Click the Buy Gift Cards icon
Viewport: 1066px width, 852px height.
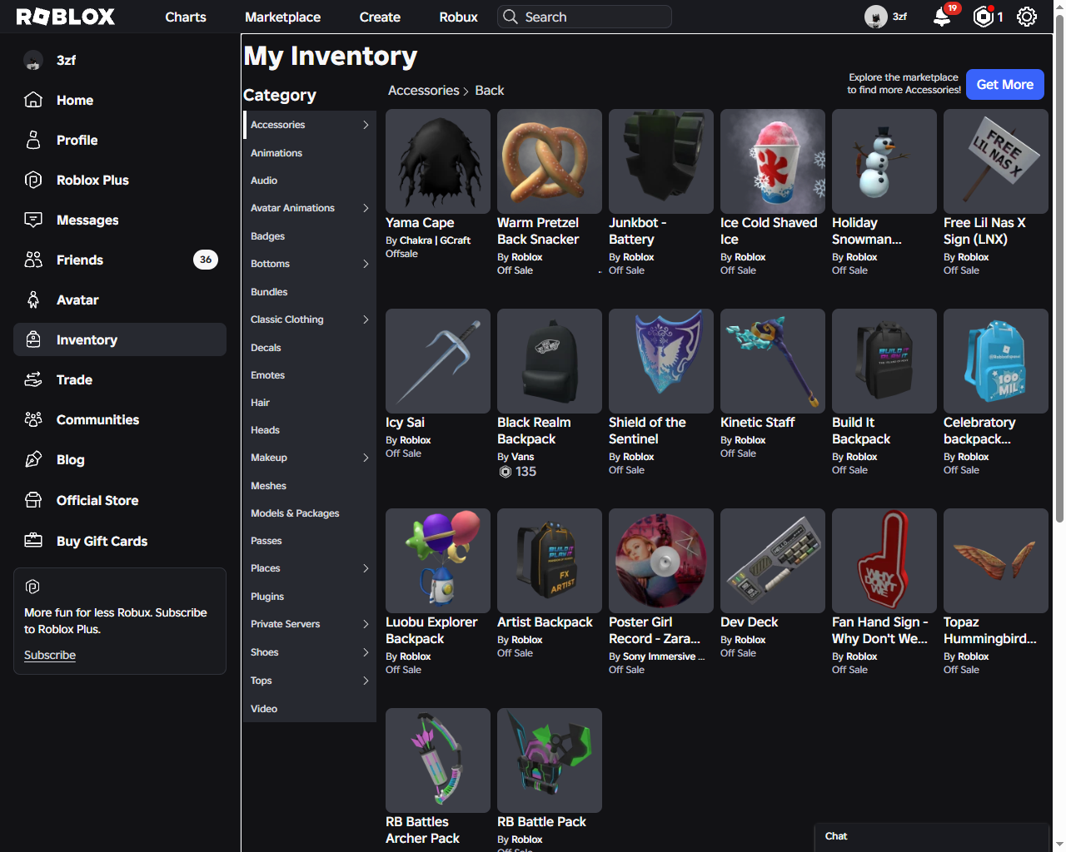pos(33,541)
